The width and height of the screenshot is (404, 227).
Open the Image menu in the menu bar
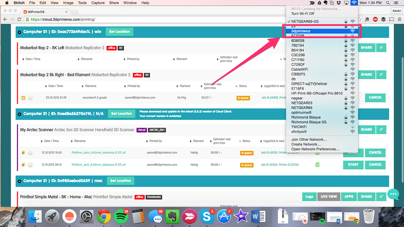pos(68,2)
